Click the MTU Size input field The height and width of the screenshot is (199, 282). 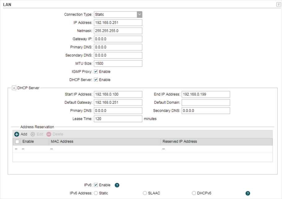[118, 63]
